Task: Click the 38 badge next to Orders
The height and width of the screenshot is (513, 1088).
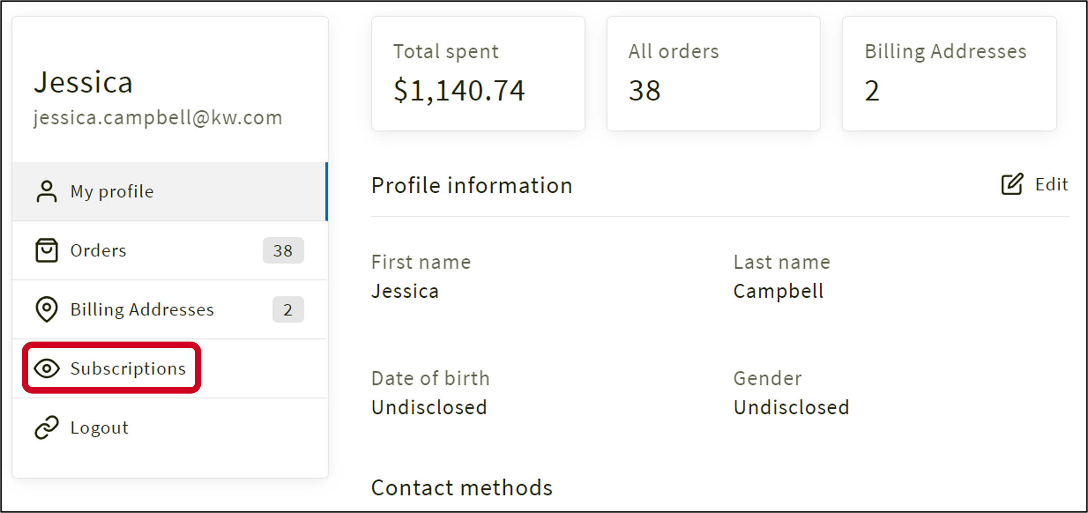Action: click(283, 250)
